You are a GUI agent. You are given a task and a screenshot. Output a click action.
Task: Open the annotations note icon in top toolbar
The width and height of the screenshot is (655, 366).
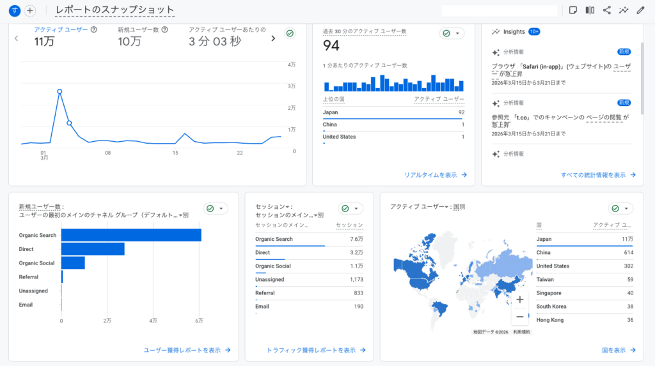coord(573,10)
